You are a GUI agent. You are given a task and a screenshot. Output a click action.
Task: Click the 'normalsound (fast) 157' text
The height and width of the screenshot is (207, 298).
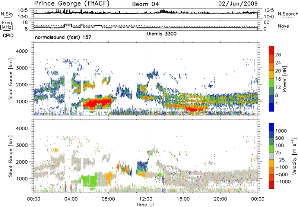(63, 37)
